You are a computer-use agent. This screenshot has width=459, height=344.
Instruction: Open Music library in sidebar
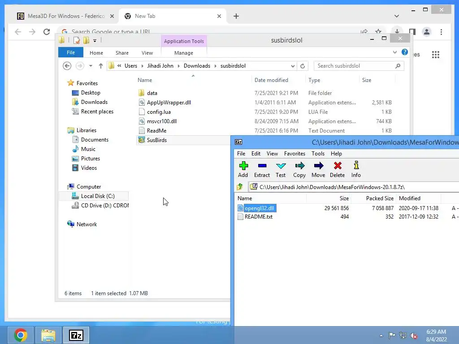pos(88,149)
